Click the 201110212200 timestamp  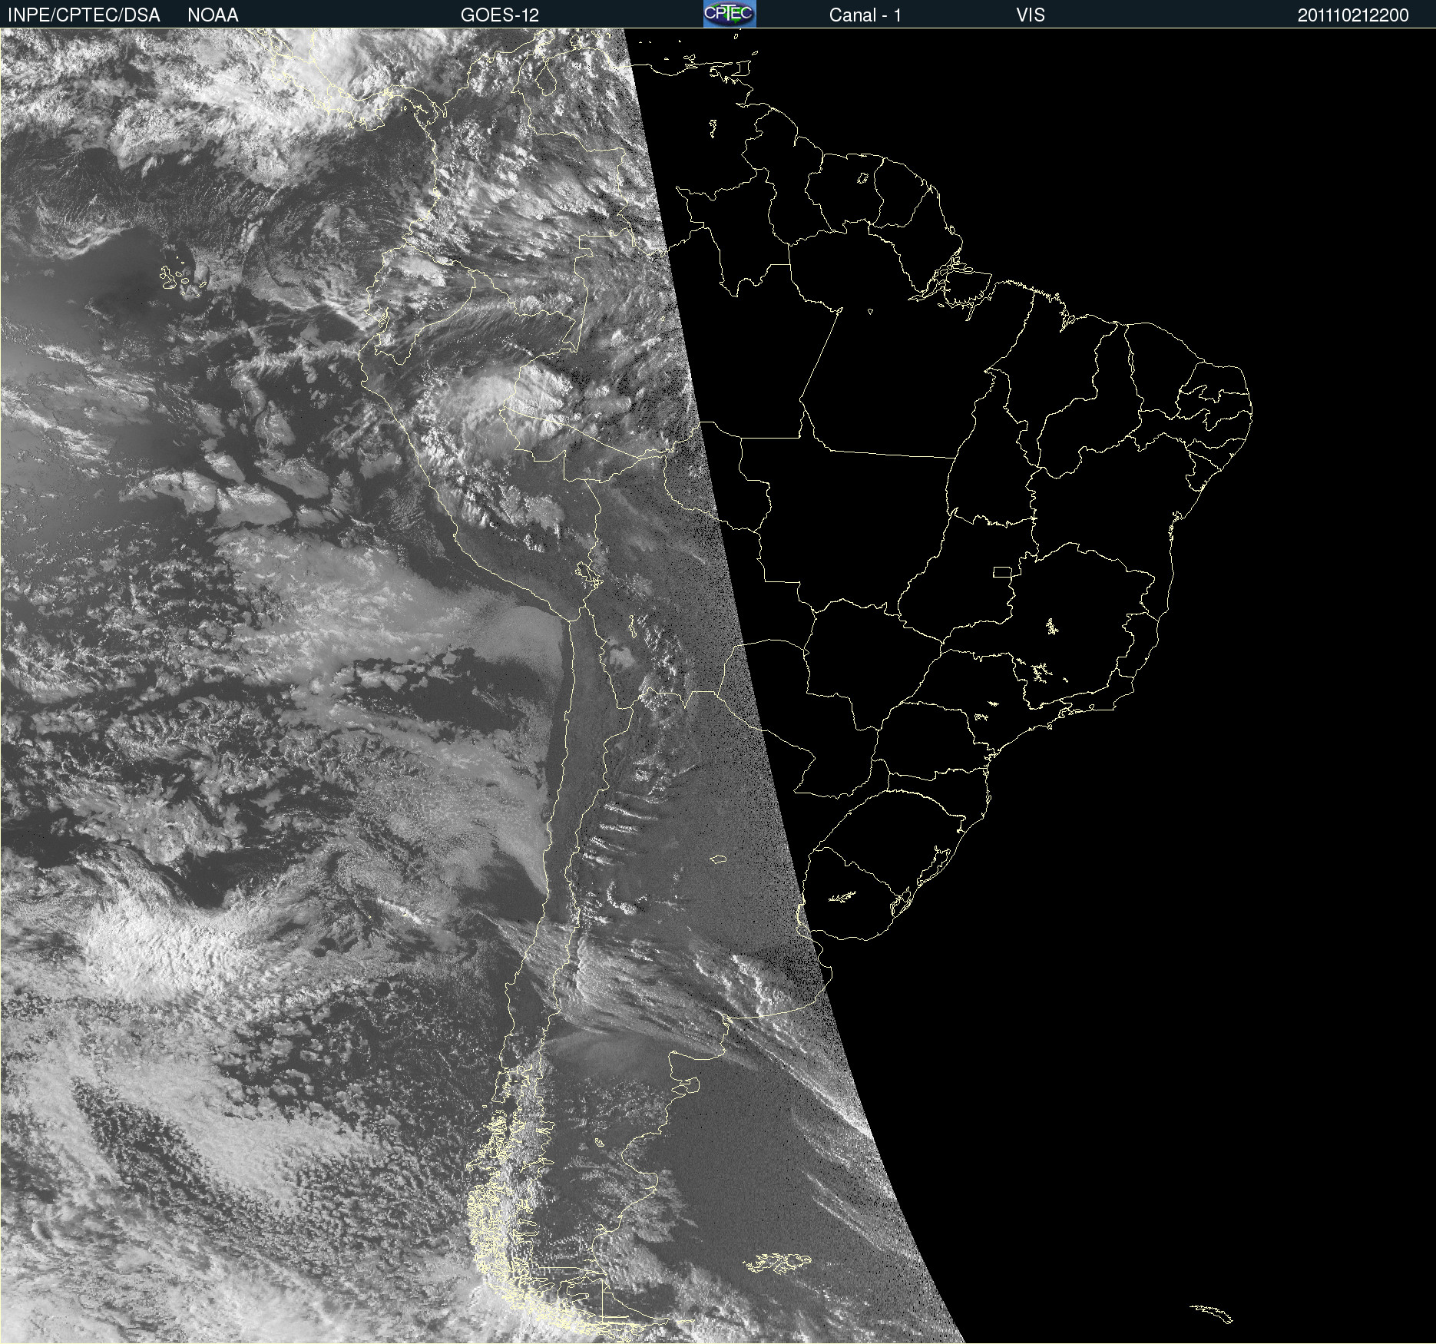point(1353,15)
